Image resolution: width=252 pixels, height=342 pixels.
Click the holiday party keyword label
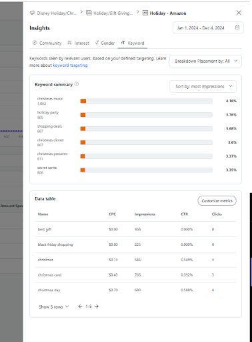[48, 112]
